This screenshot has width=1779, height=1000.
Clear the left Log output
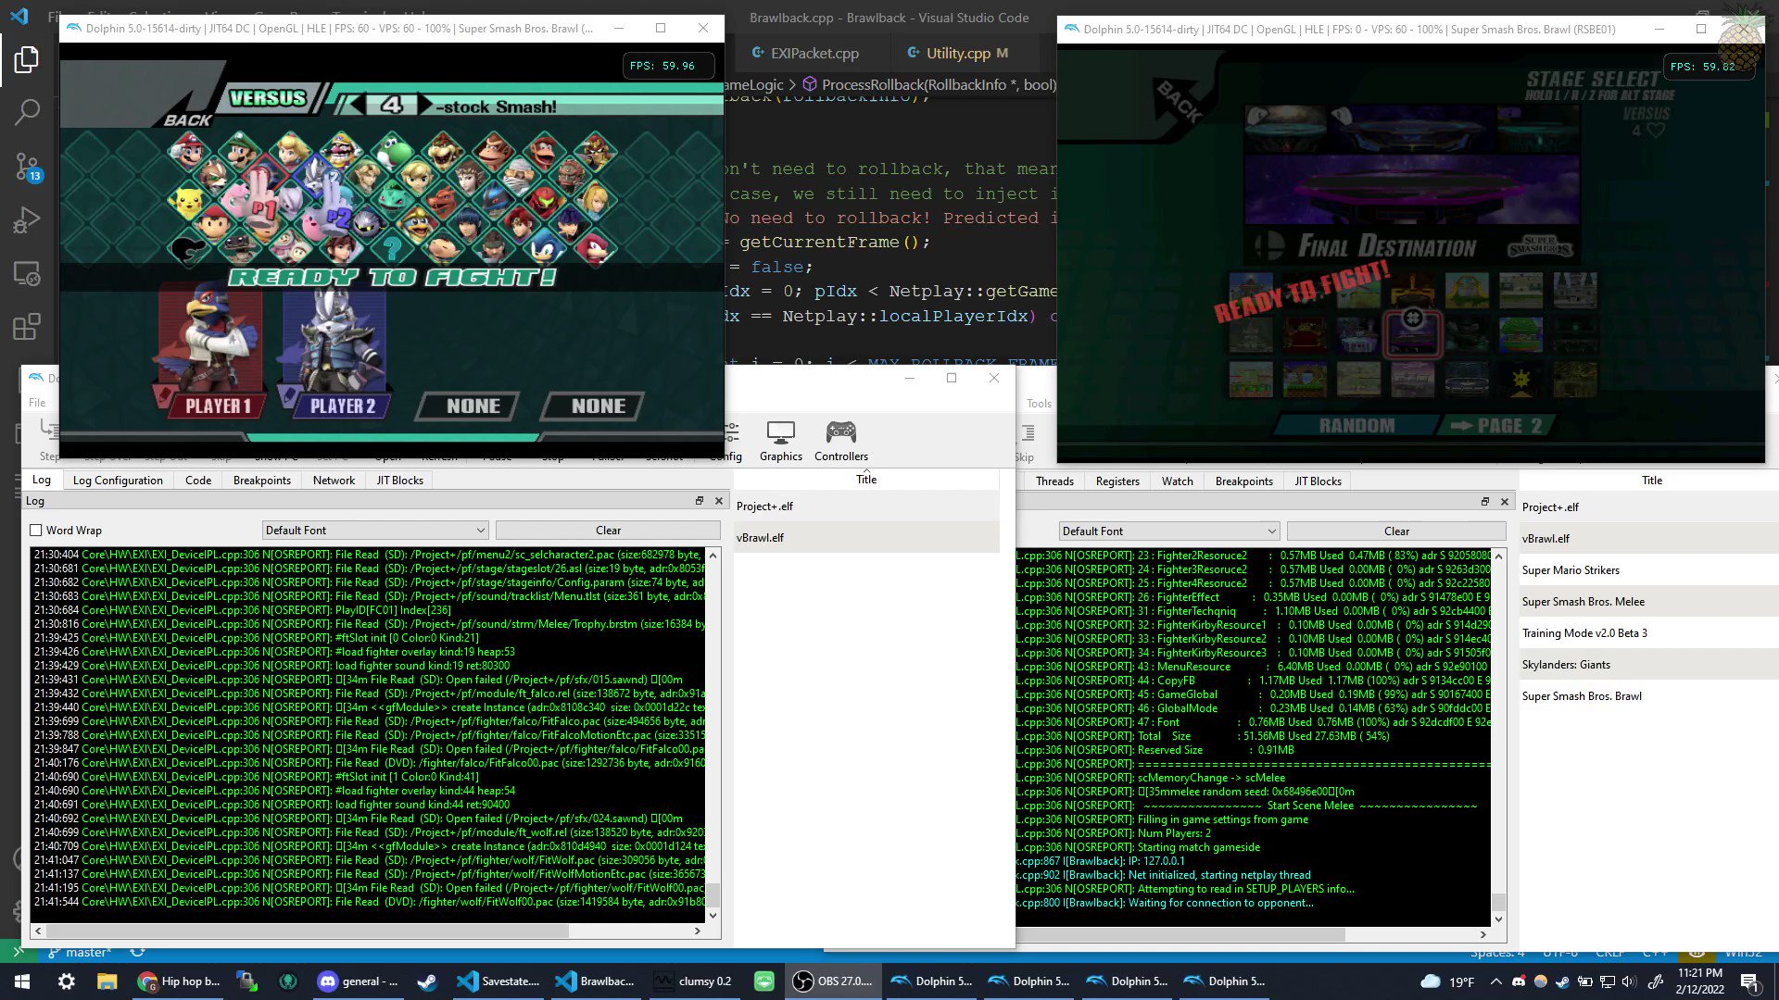tap(608, 531)
